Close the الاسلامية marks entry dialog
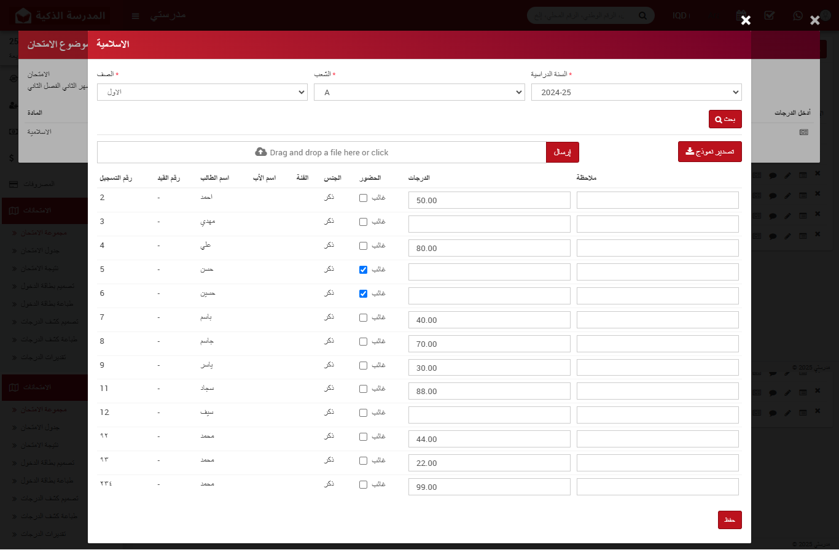The width and height of the screenshot is (839, 550). [746, 20]
